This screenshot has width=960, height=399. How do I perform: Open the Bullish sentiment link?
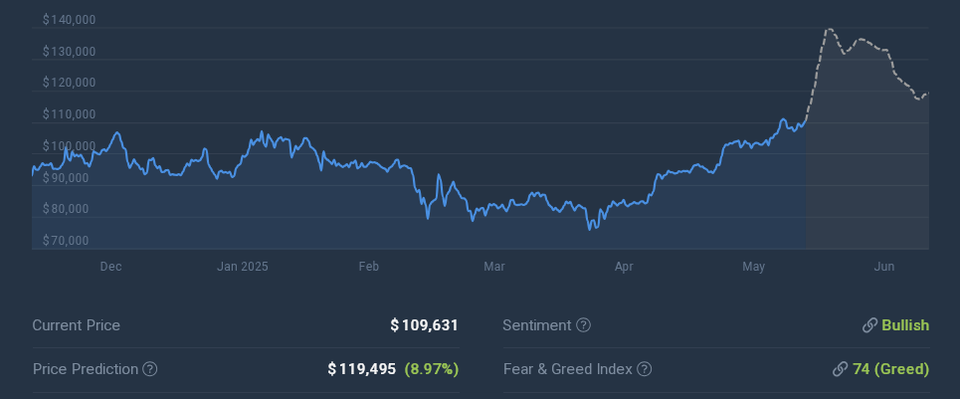tap(904, 325)
